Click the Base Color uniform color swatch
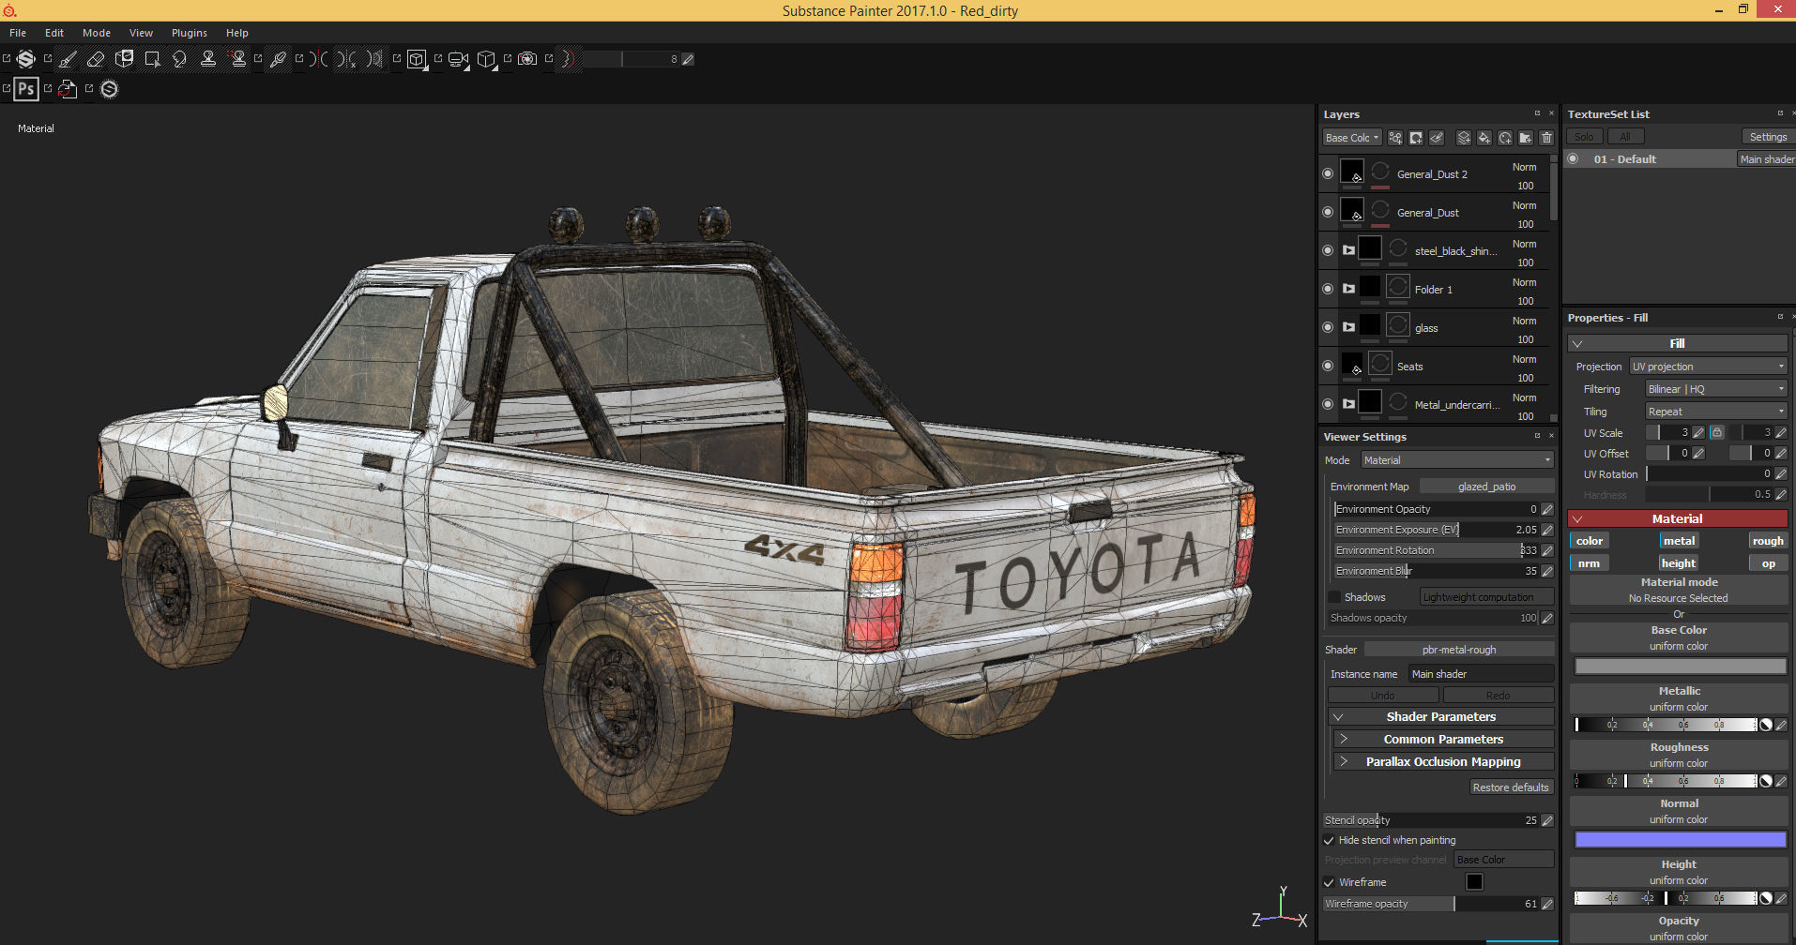Image resolution: width=1796 pixels, height=945 pixels. click(x=1680, y=666)
